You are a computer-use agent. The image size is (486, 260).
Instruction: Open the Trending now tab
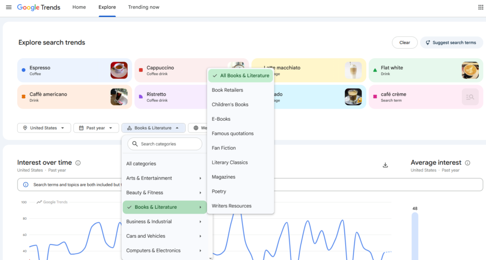click(143, 7)
